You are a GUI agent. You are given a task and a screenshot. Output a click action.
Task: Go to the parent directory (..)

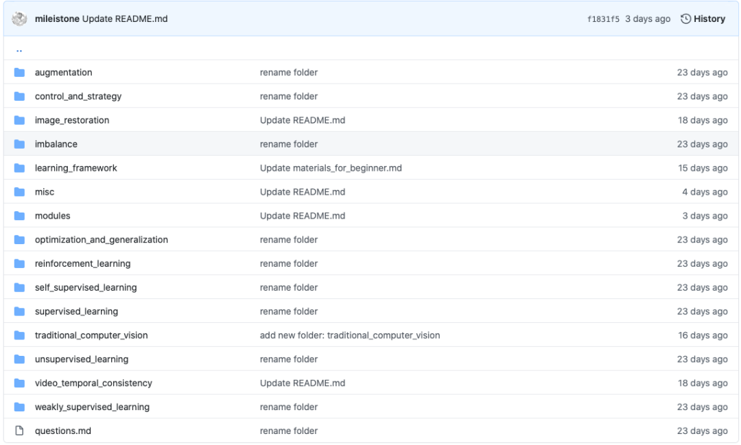click(x=19, y=49)
